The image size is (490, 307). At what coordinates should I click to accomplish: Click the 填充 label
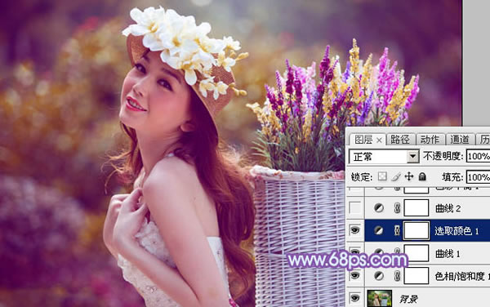tap(452, 177)
